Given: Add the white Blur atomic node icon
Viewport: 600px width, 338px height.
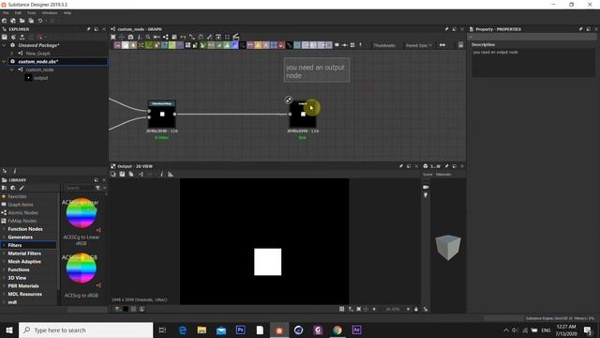Looking at the screenshot, I should tap(125, 45).
